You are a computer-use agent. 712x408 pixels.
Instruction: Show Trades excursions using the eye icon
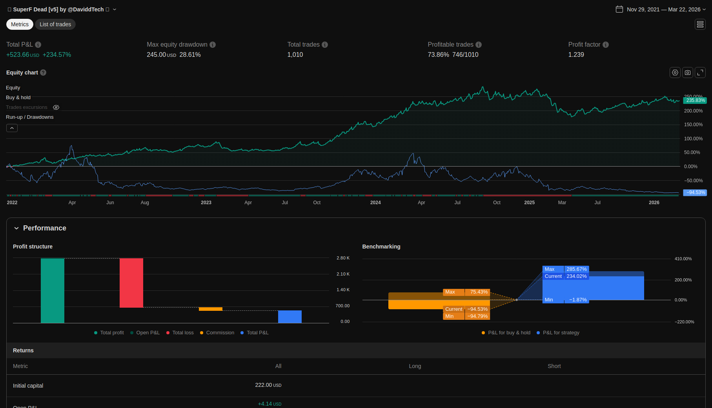coord(56,107)
